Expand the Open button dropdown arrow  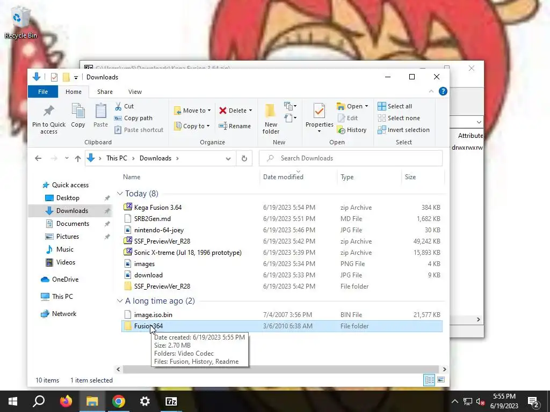pyautogui.click(x=366, y=106)
